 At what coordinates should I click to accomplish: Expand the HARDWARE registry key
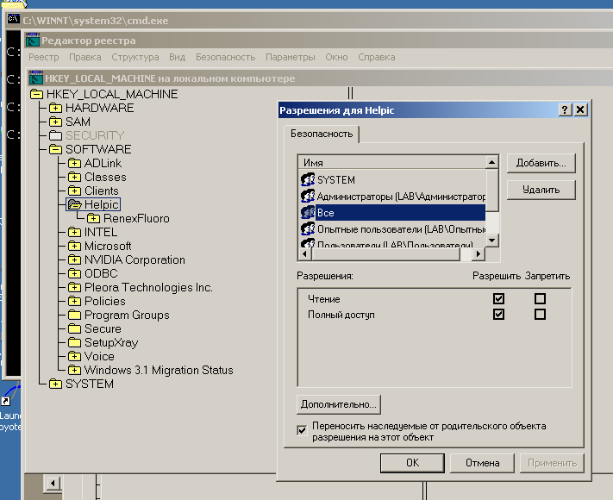coord(55,108)
